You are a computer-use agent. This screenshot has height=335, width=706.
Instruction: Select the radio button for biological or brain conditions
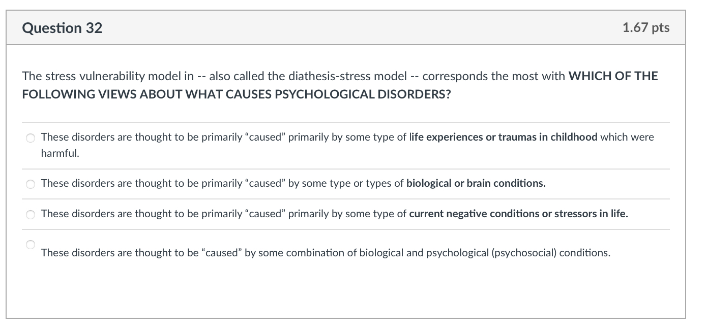31,184
